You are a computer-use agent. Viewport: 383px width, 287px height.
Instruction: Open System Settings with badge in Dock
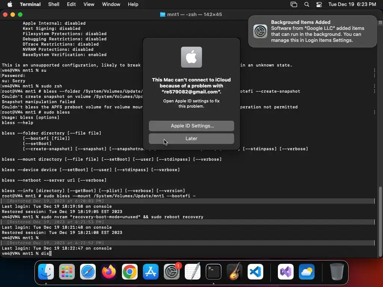tap(172, 272)
